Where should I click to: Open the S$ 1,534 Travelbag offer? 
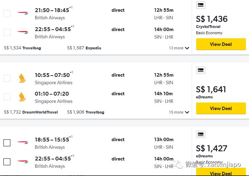(22, 48)
